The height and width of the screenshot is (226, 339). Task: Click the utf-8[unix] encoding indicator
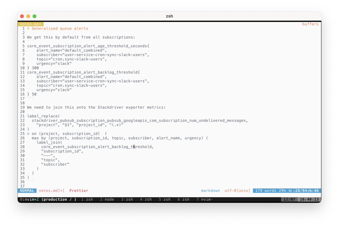(x=238, y=191)
